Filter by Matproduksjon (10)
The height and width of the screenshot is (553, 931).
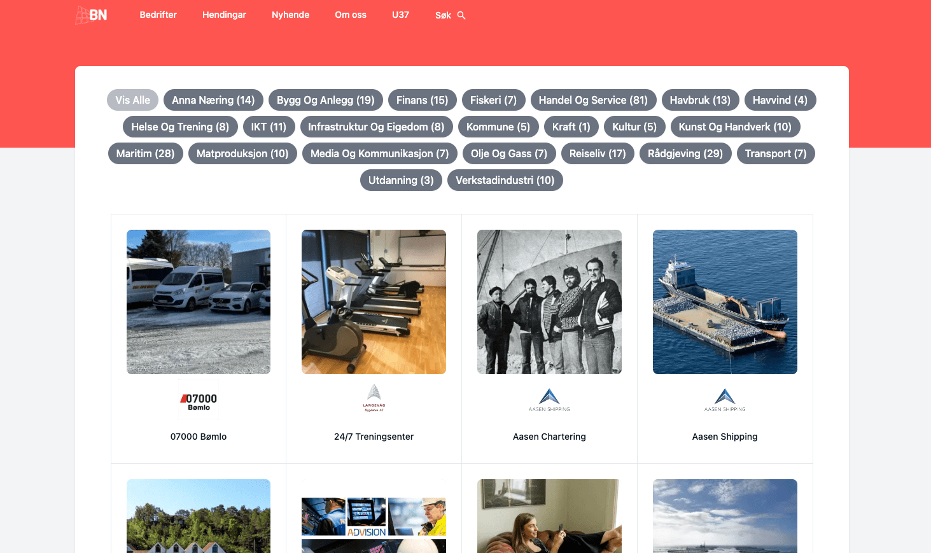pyautogui.click(x=242, y=153)
